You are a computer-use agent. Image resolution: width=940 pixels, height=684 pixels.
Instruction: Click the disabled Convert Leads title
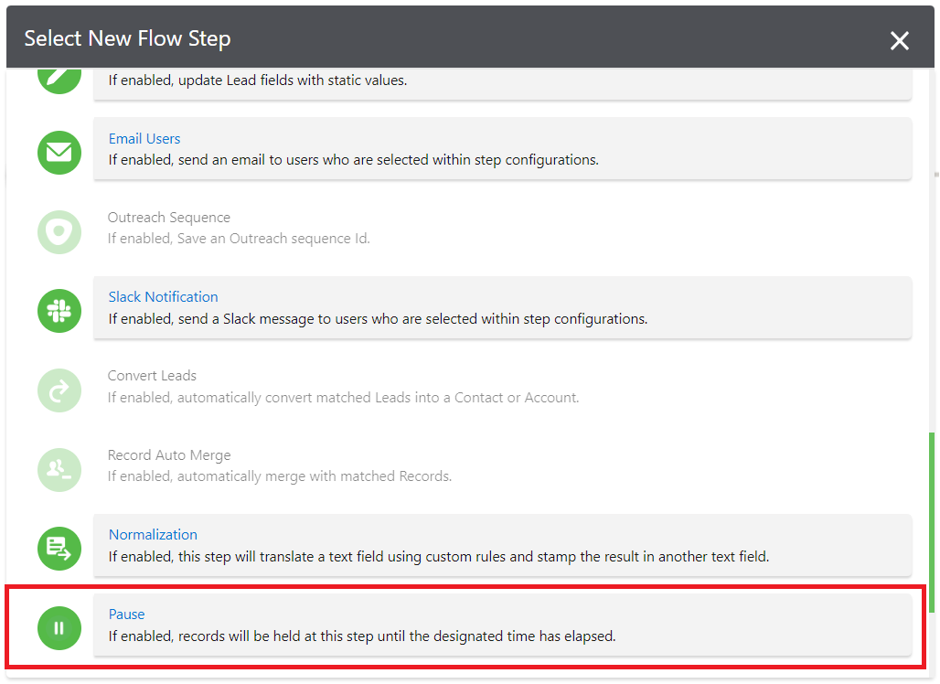[152, 376]
